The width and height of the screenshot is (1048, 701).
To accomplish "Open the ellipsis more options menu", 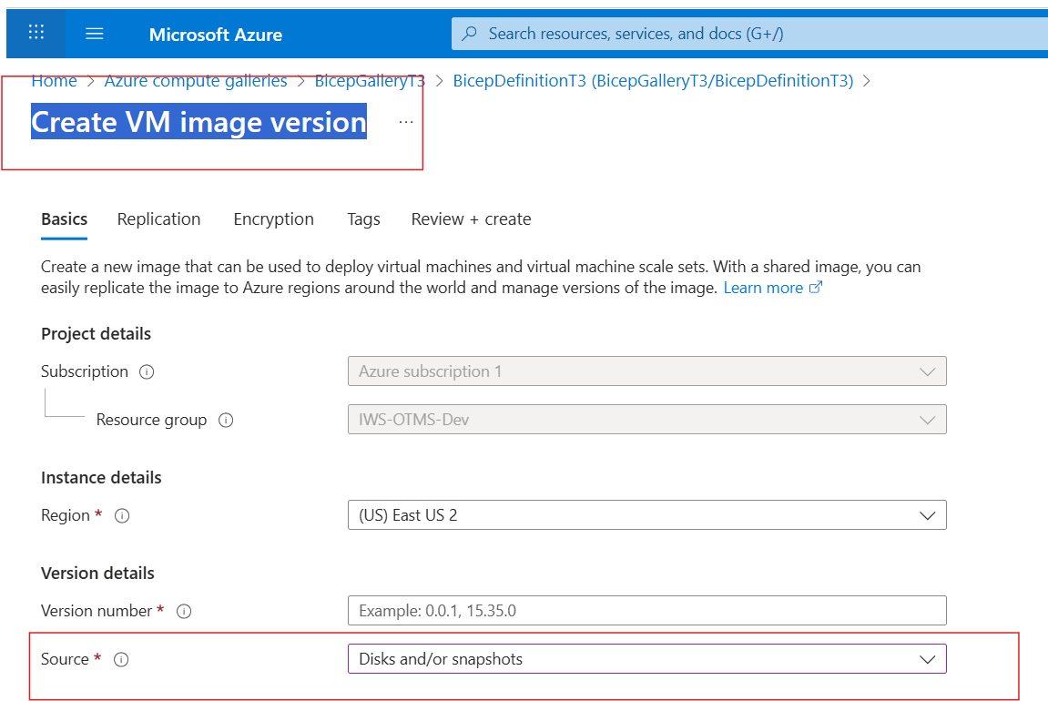I will [x=406, y=122].
